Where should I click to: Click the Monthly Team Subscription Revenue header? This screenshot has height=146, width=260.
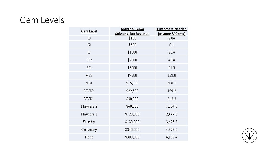(132, 31)
